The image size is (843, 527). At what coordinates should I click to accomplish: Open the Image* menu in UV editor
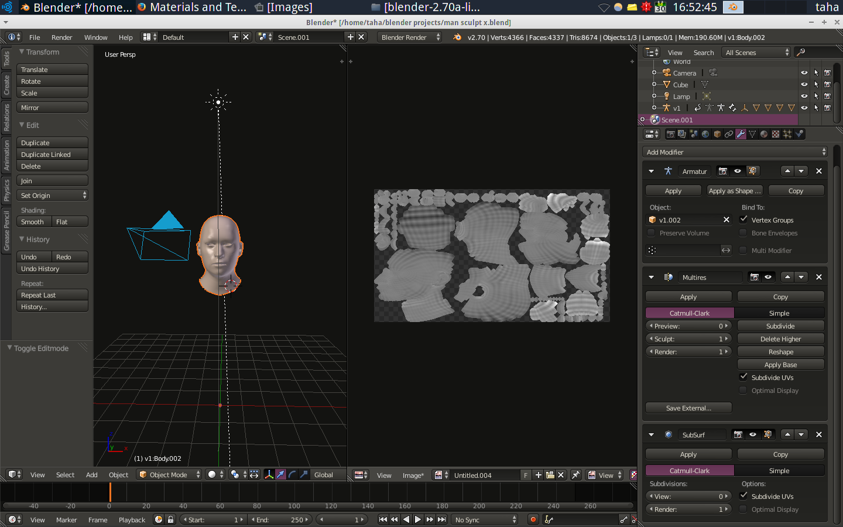coord(413,475)
